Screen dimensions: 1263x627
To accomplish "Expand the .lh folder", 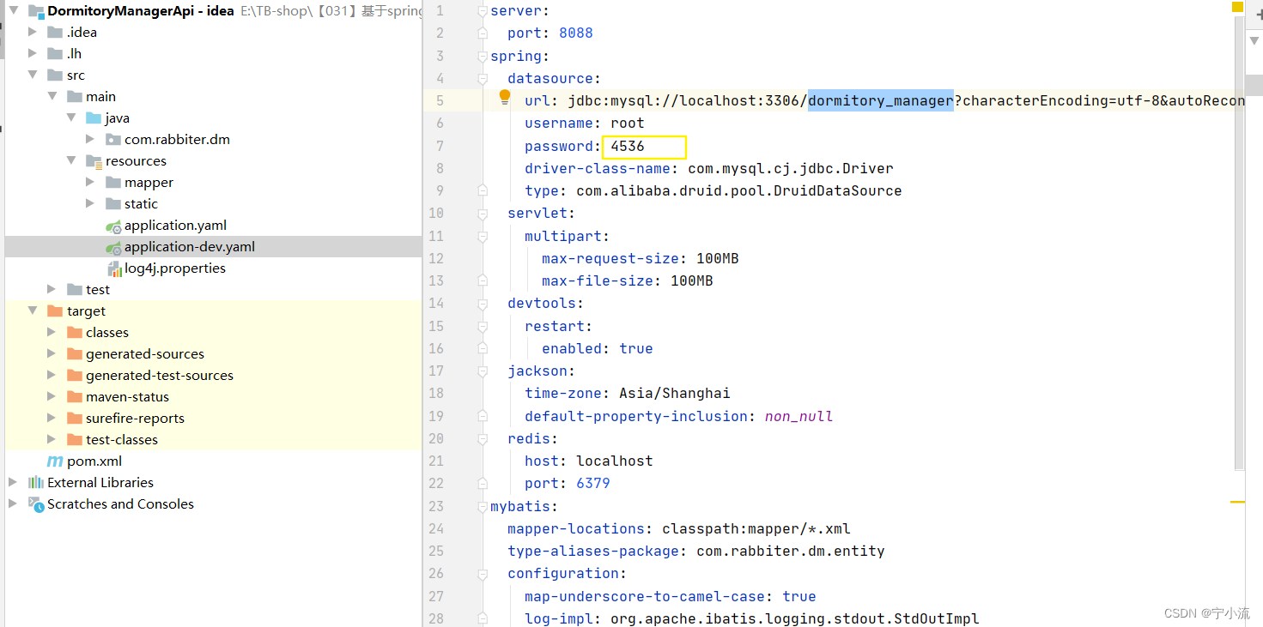I will click(x=33, y=54).
